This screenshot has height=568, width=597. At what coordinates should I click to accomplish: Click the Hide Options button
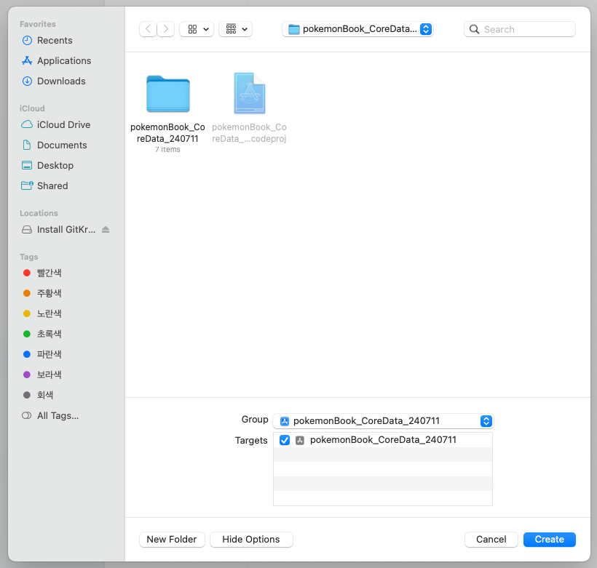[x=251, y=540]
